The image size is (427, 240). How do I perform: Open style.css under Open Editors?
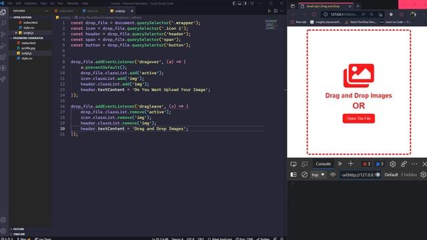pos(29,28)
